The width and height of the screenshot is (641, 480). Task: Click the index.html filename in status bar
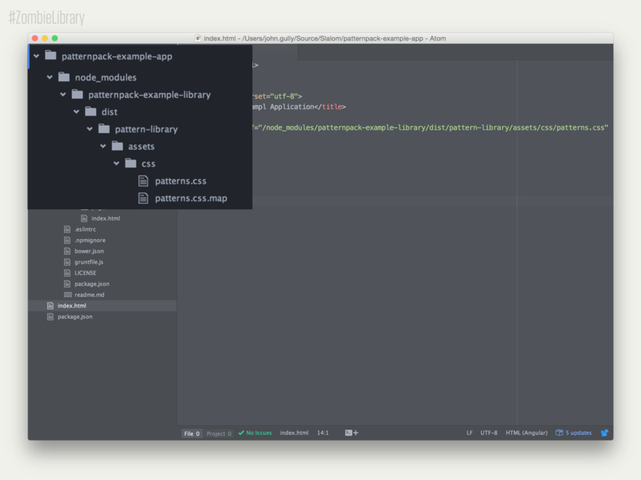294,432
